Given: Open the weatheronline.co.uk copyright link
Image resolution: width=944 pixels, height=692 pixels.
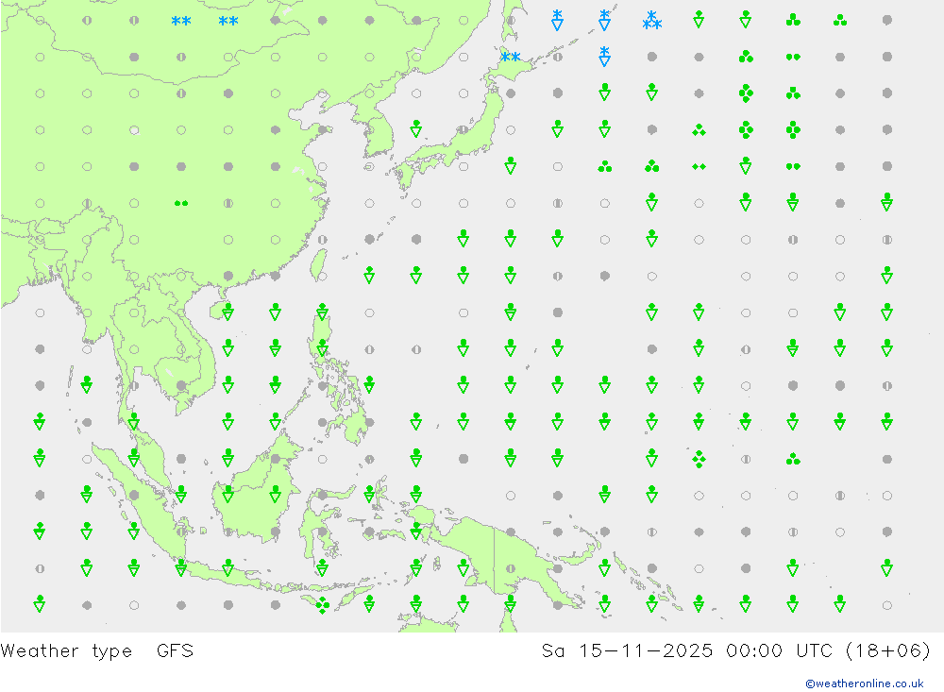Looking at the screenshot, I should tap(864, 683).
